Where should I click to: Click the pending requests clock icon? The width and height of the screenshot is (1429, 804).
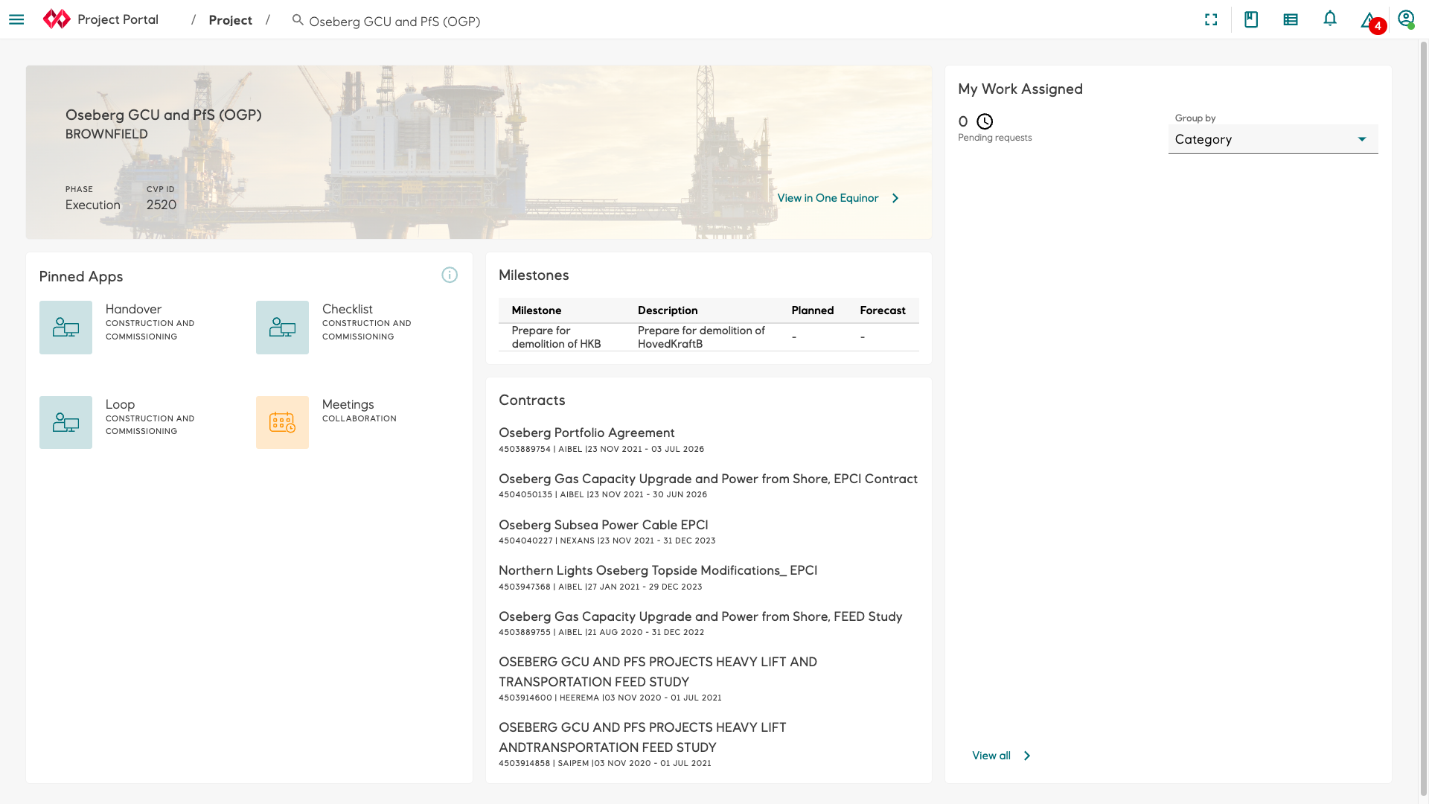coord(985,121)
